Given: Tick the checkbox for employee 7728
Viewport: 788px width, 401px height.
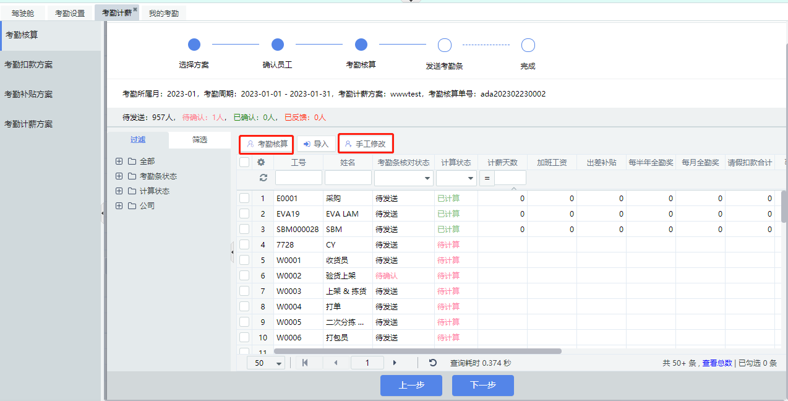Looking at the screenshot, I should point(244,244).
